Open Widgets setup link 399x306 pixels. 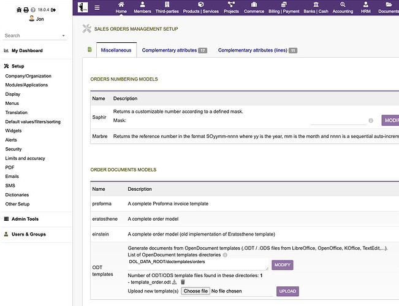tap(13, 131)
